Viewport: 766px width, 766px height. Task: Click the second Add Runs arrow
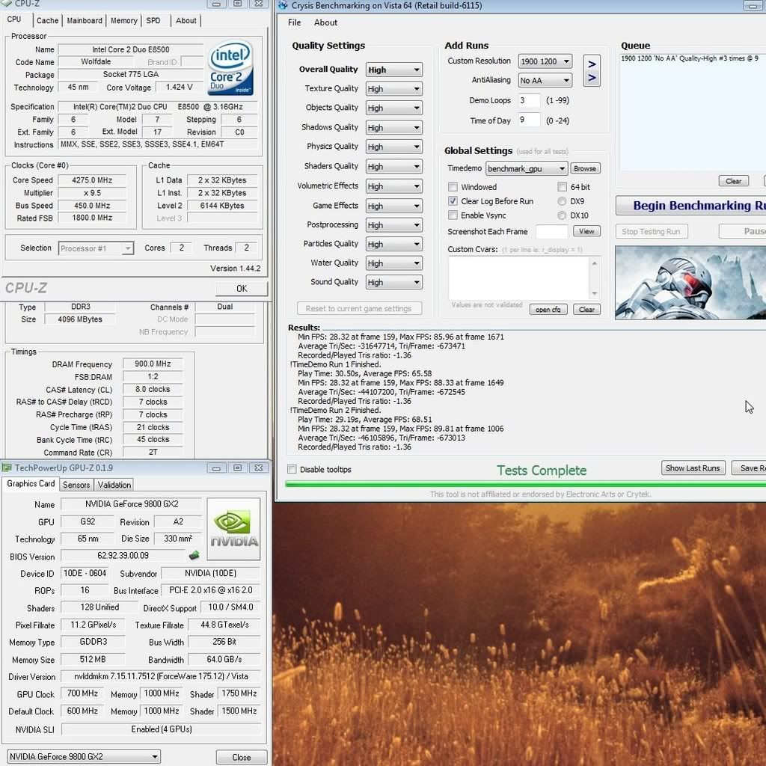point(592,76)
